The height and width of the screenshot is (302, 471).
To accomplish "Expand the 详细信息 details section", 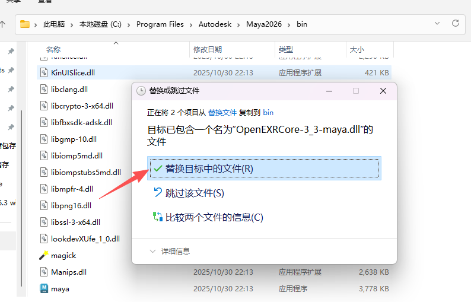I will (170, 251).
